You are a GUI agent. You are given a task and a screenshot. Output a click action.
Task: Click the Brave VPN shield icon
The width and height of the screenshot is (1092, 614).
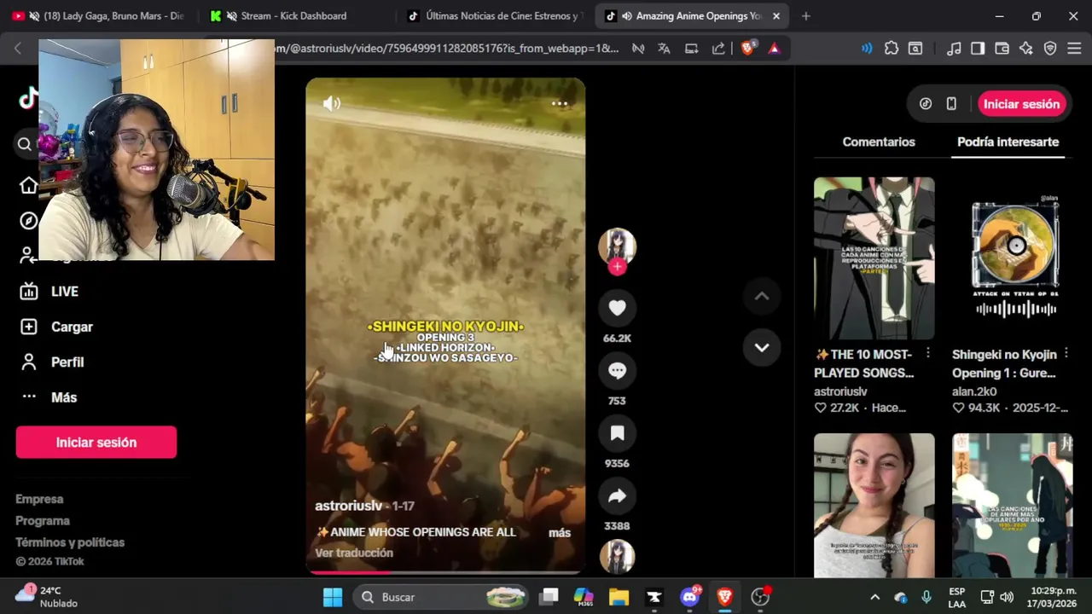(1050, 49)
